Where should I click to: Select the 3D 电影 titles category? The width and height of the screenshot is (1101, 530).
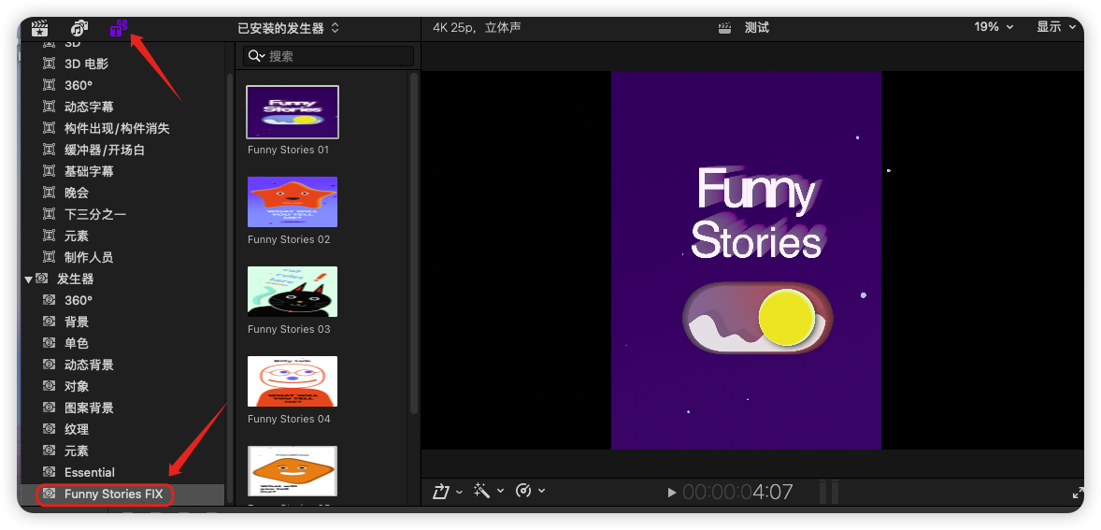[x=86, y=64]
